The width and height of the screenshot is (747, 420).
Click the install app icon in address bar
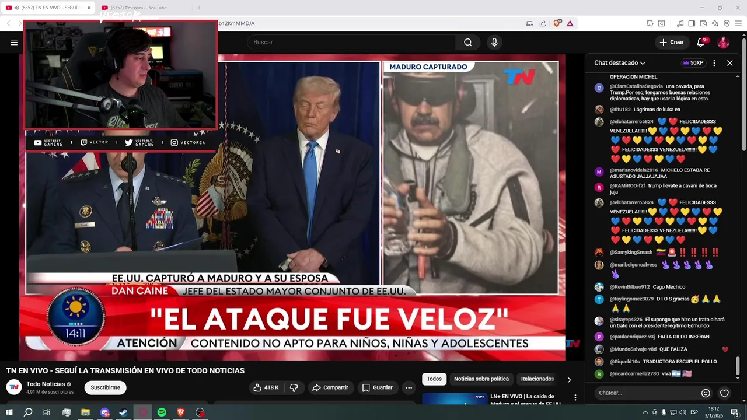click(529, 23)
